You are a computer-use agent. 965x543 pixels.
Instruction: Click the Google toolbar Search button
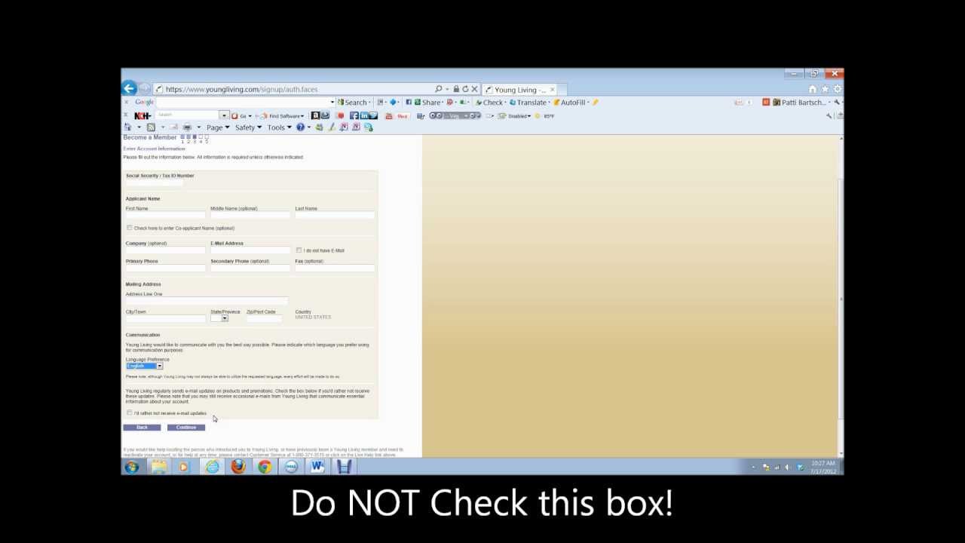(x=354, y=103)
